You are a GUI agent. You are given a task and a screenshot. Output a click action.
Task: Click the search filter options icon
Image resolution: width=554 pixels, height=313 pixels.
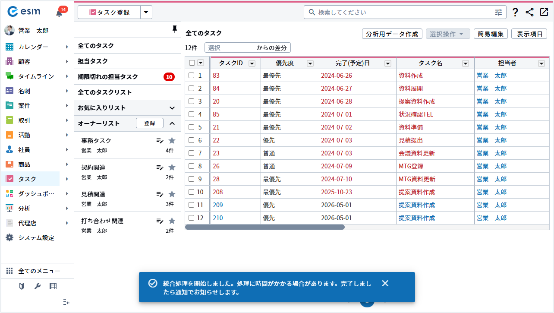pos(499,13)
